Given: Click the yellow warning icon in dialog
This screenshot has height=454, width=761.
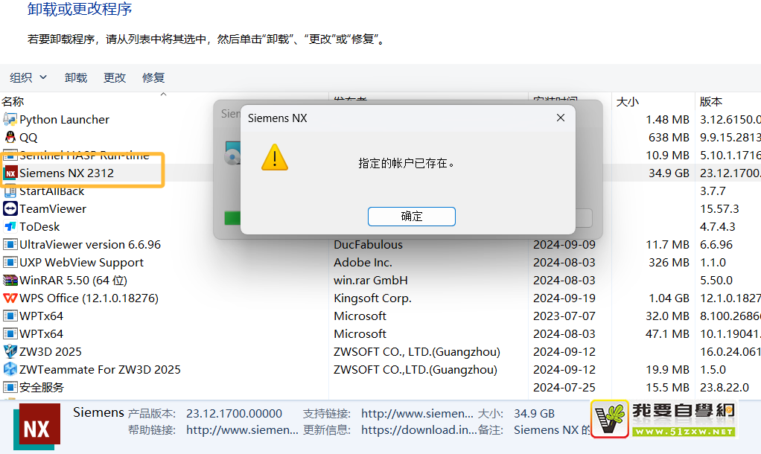Looking at the screenshot, I should pyautogui.click(x=275, y=157).
